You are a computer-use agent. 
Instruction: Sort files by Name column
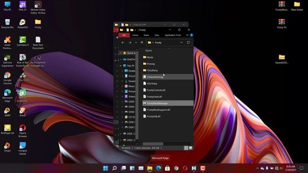tap(148, 50)
